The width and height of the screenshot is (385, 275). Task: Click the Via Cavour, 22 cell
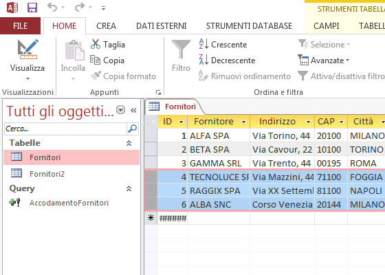click(x=282, y=150)
